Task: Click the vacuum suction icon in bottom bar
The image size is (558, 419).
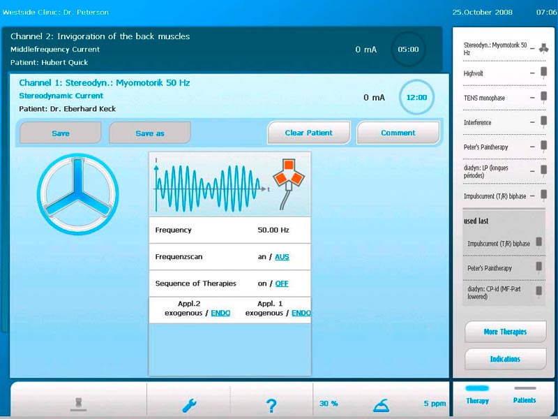Action: (x=381, y=406)
